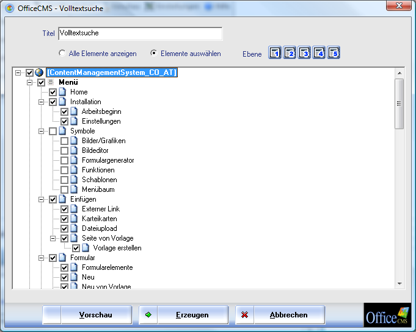Select the Arbeitsbeginn tree item
The width and height of the screenshot is (416, 332).
click(101, 111)
